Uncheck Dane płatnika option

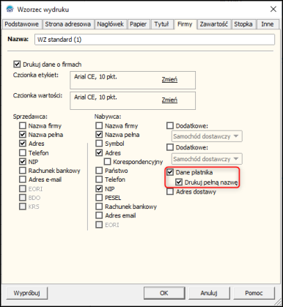point(170,172)
